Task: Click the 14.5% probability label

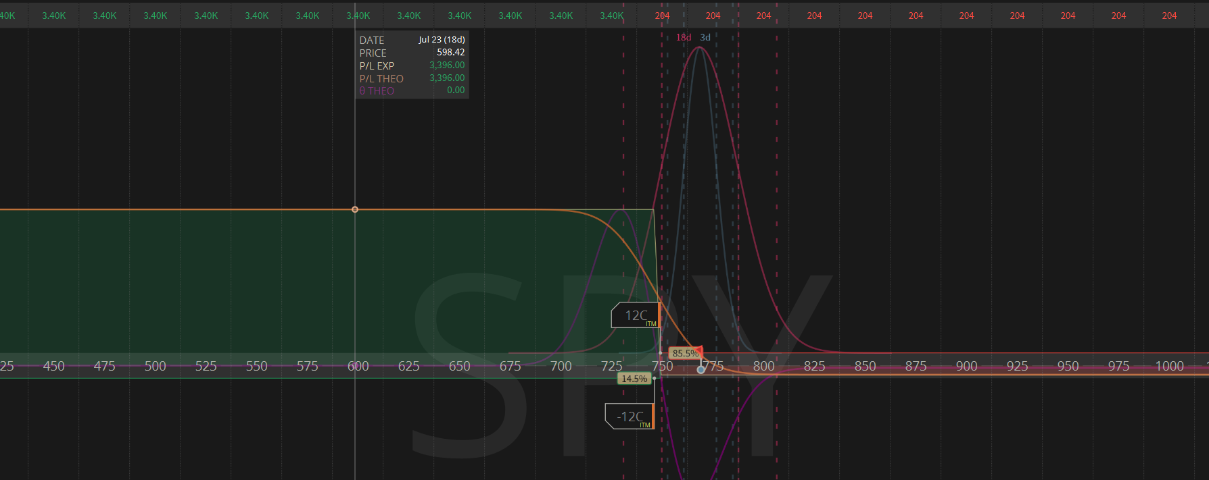Action: click(x=634, y=379)
